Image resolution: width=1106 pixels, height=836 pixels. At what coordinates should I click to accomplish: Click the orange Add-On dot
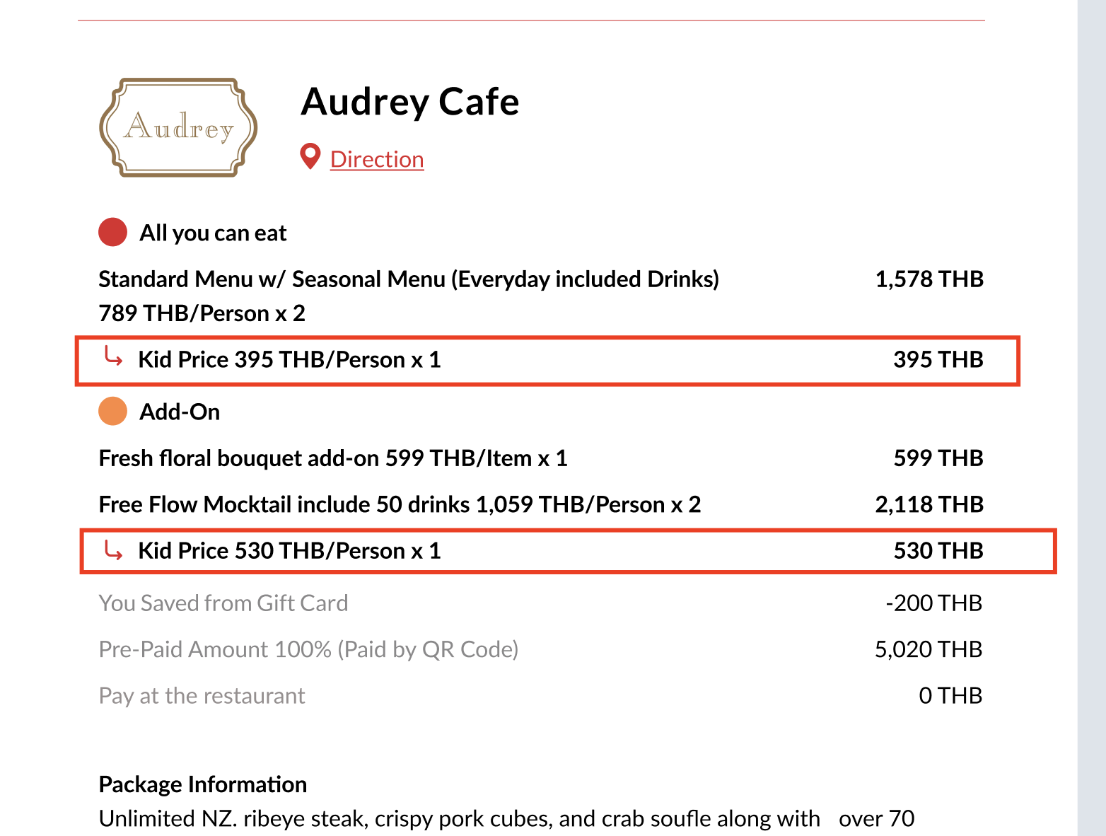tap(112, 411)
